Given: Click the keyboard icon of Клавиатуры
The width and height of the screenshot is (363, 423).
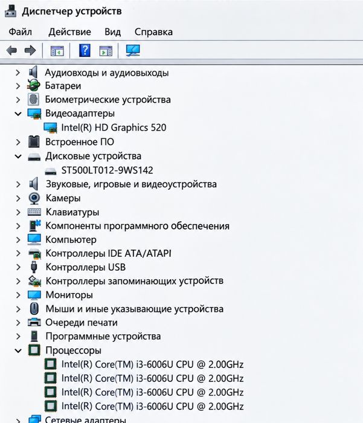Looking at the screenshot, I should (x=34, y=212).
